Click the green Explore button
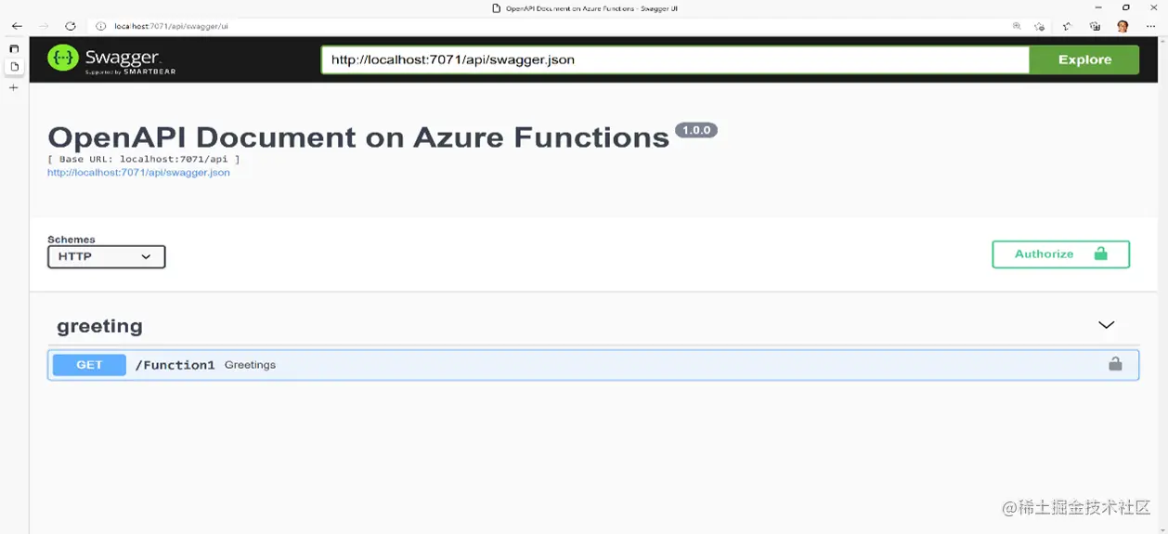Screen dimensions: 1168x534 tap(1084, 59)
